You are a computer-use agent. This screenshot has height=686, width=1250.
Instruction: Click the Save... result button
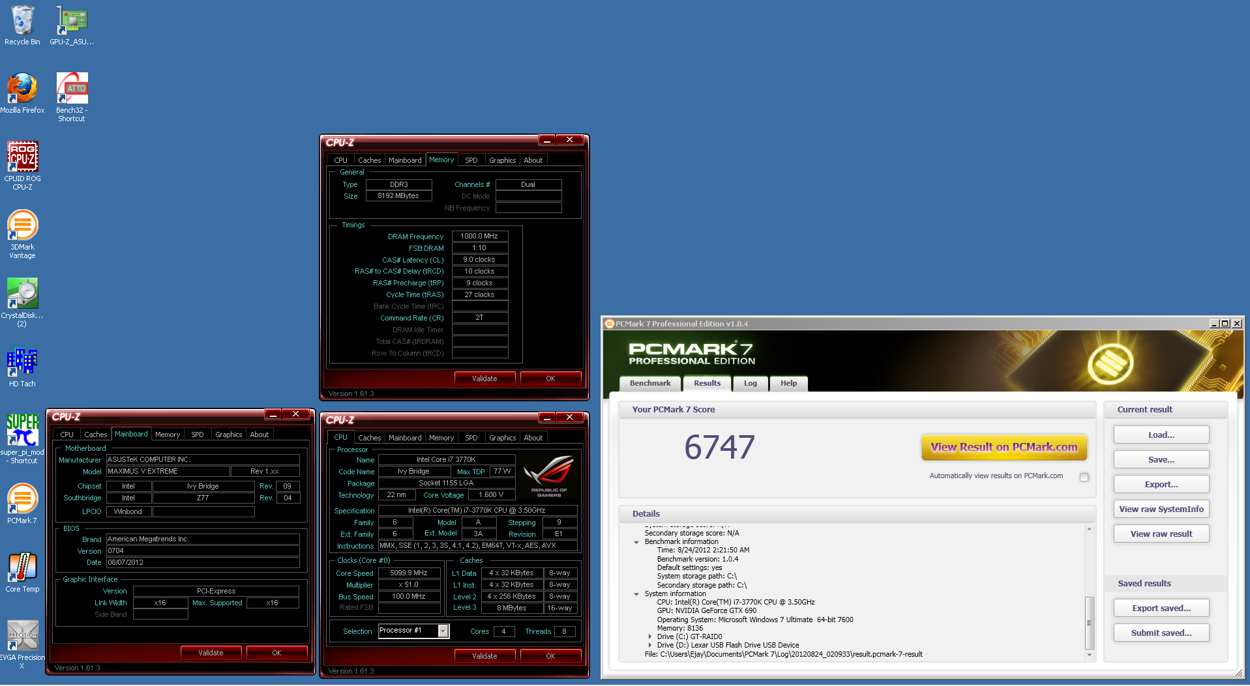pos(1161,459)
